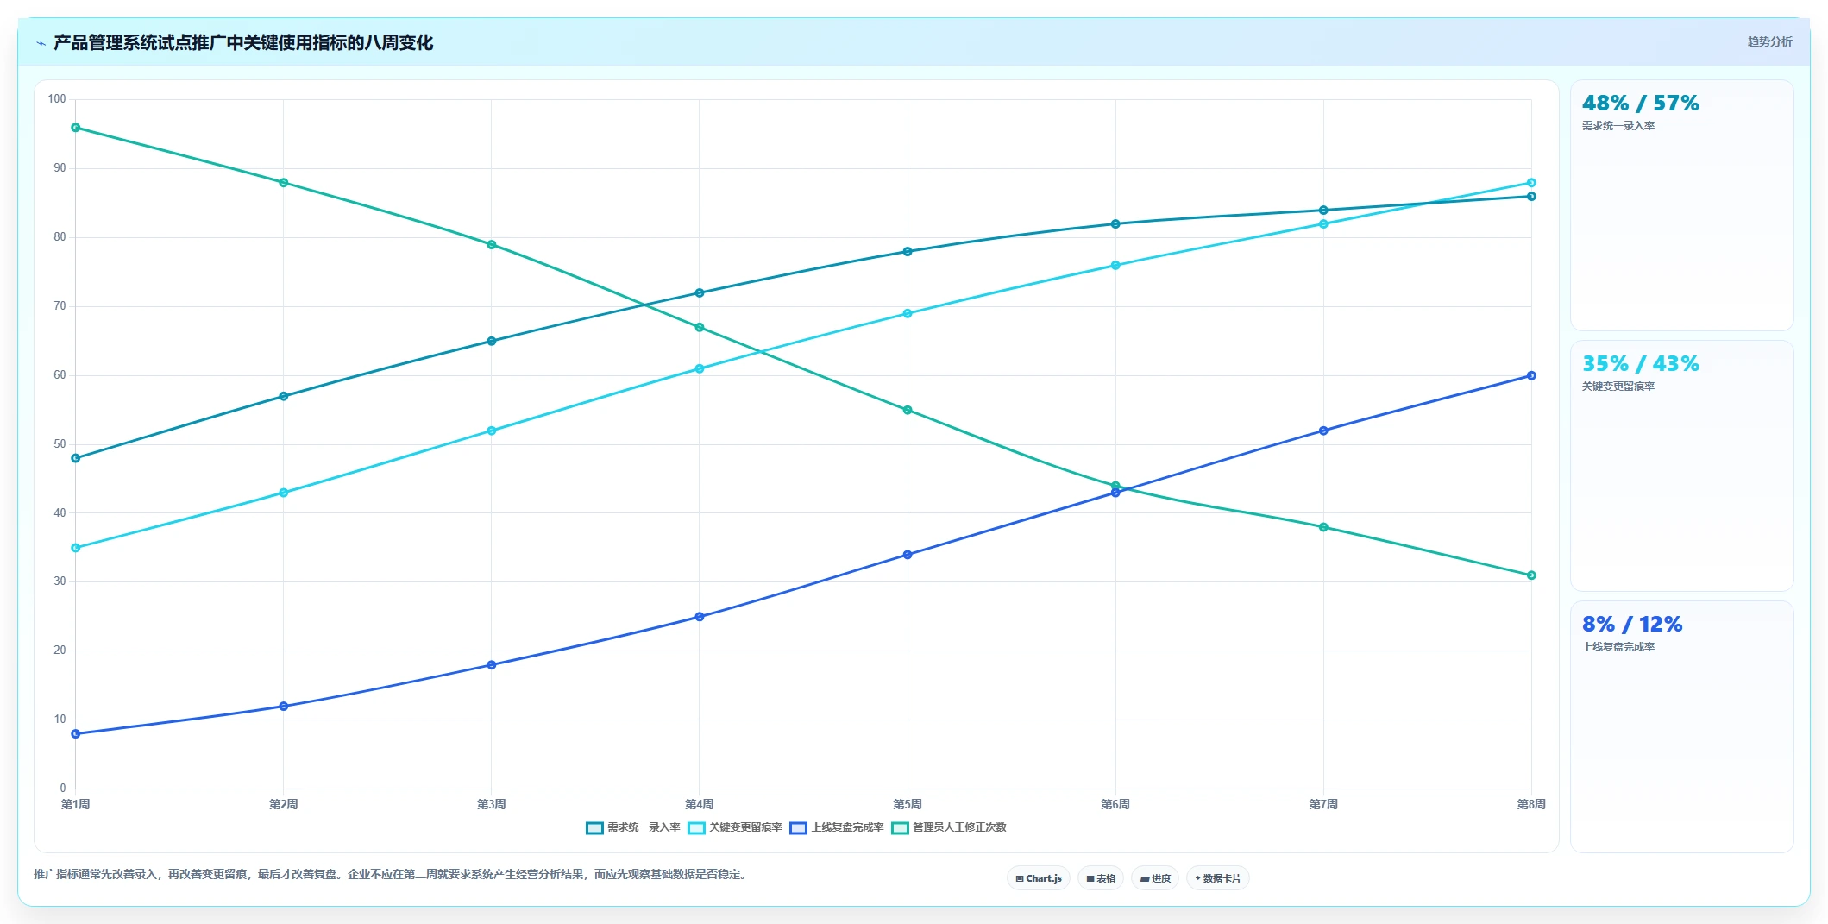Click the 数据卡片 chip
This screenshot has width=1828, height=924.
tap(1218, 878)
